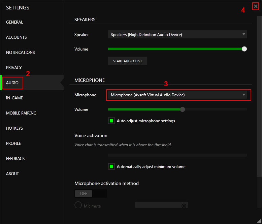Screen dimensions: 262x224
Task: Select the Mic mute radio button
Action: tap(78, 205)
